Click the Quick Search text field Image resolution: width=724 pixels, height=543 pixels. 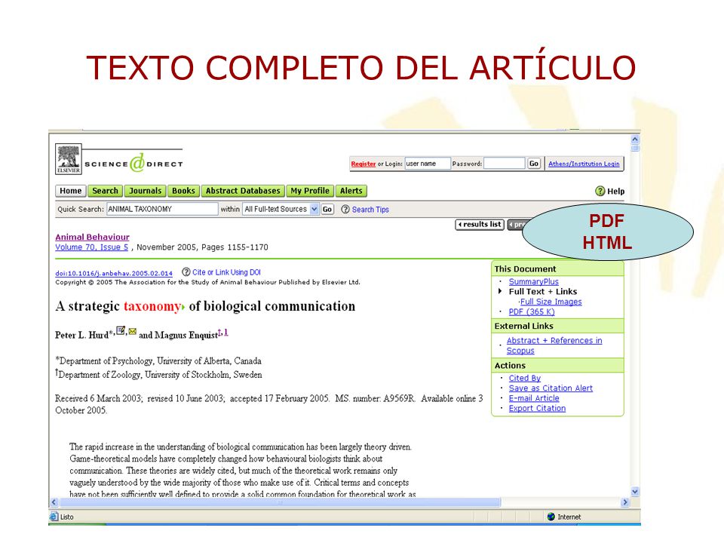(x=162, y=209)
